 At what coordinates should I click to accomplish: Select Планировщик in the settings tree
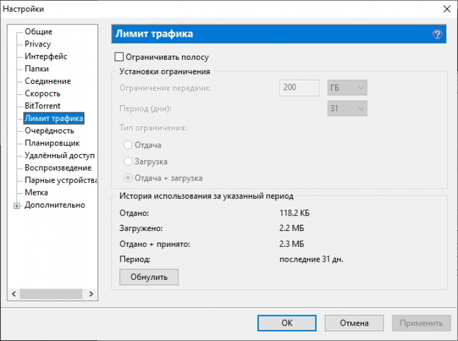click(53, 143)
